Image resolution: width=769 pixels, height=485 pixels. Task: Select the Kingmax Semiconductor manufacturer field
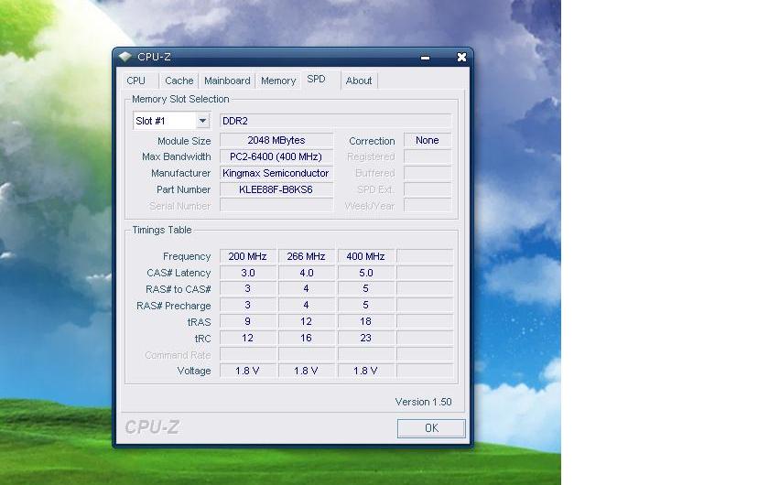click(x=276, y=173)
